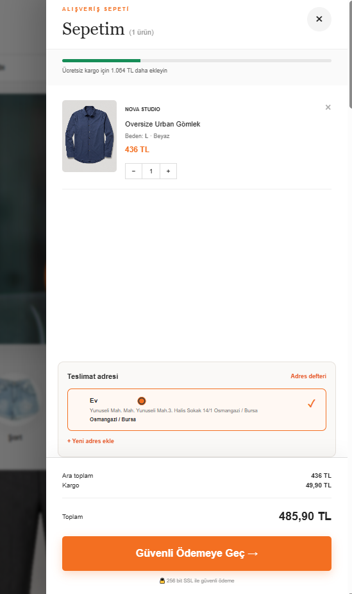The image size is (352, 594).
Task: Open Oversize Urban Gömlek product title
Action: pos(163,124)
